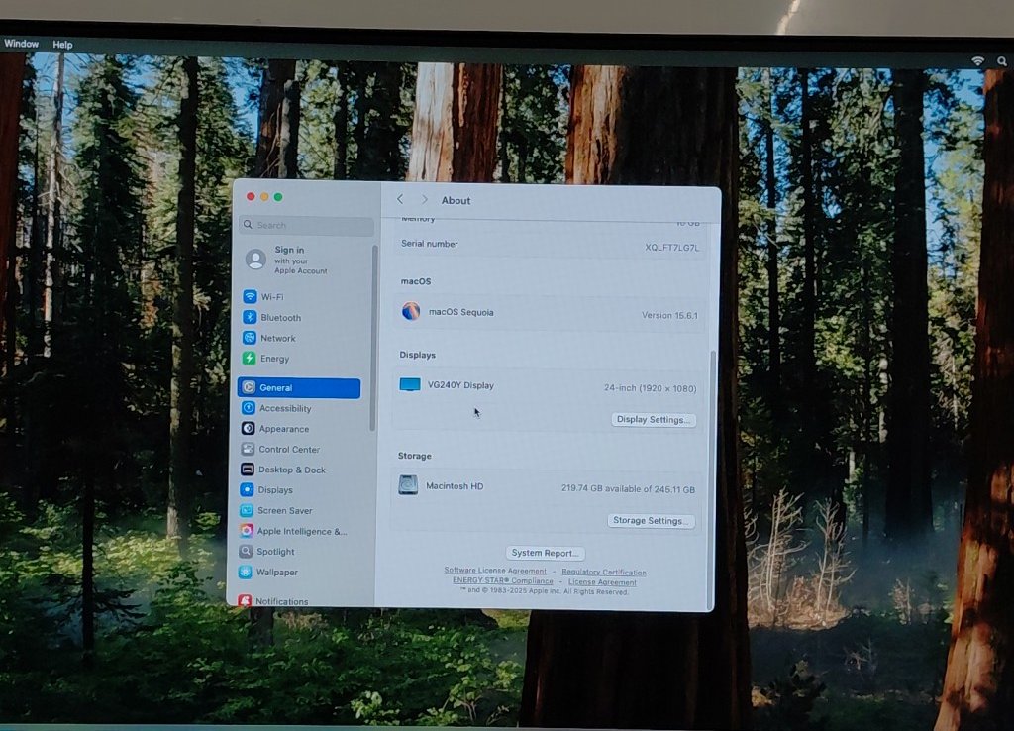The image size is (1014, 731).
Task: Click the General gear icon
Action: click(249, 387)
